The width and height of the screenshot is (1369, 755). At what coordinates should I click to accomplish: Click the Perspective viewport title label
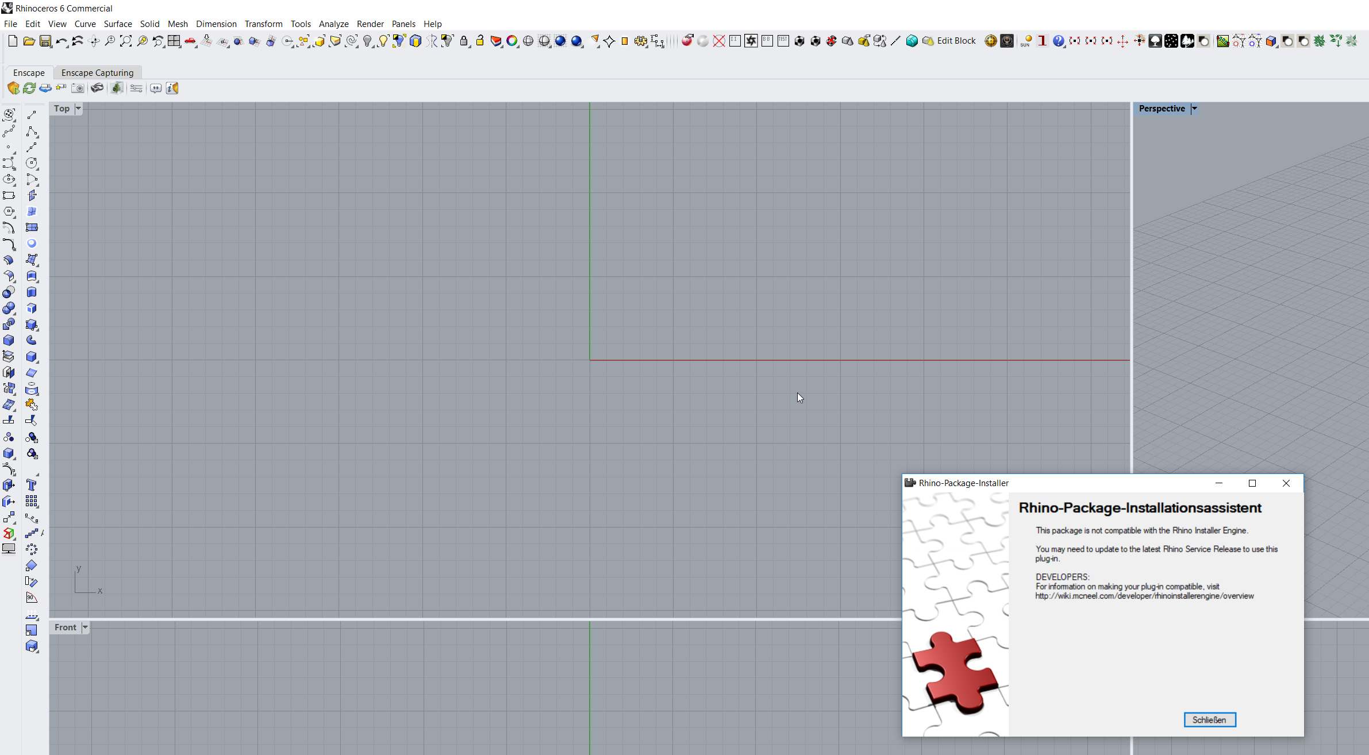[x=1162, y=109]
